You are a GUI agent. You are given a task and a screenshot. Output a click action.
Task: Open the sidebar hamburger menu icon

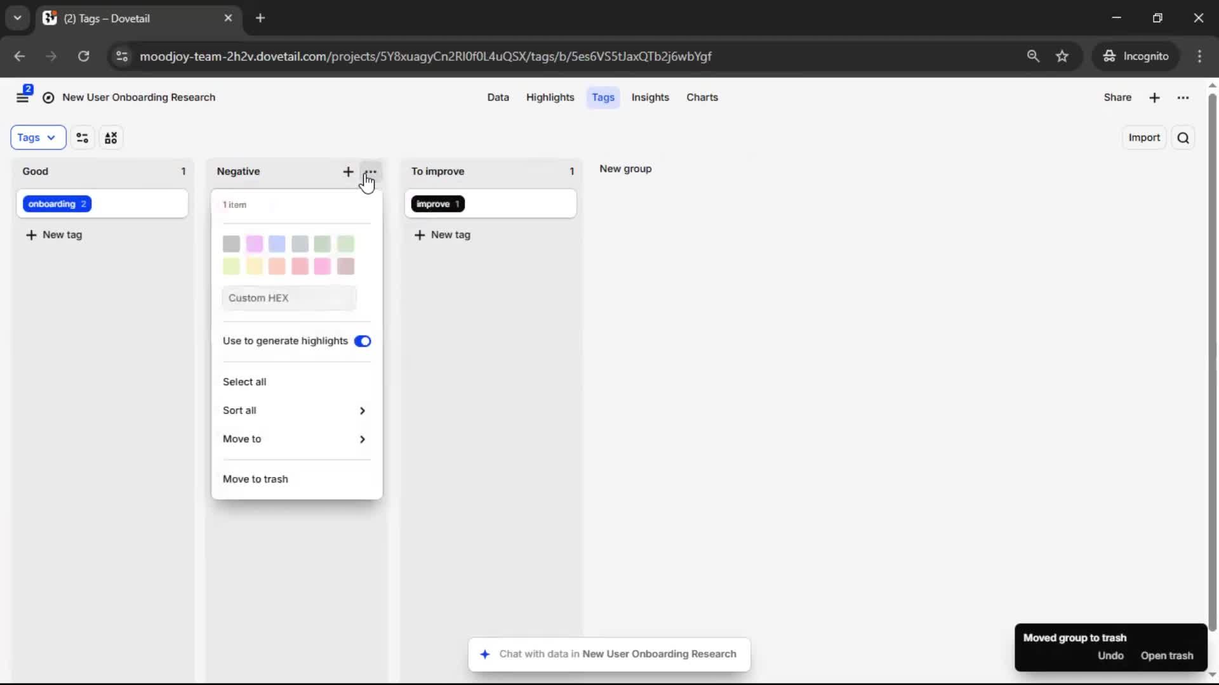click(x=23, y=98)
